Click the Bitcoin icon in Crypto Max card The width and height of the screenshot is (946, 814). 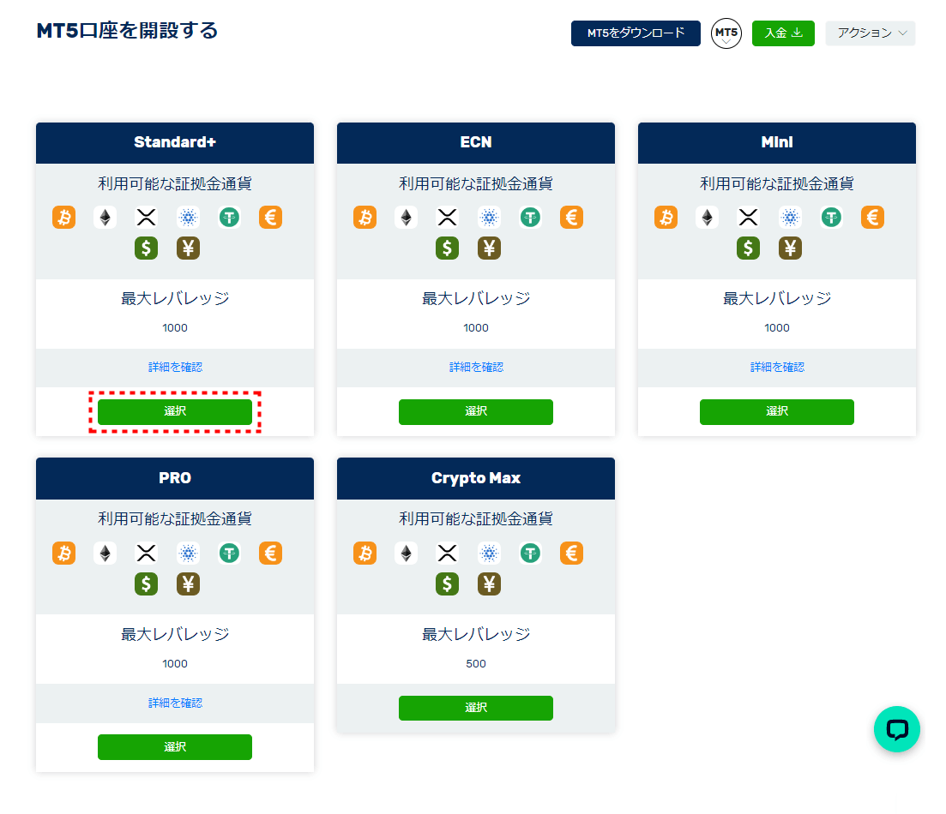pos(365,553)
